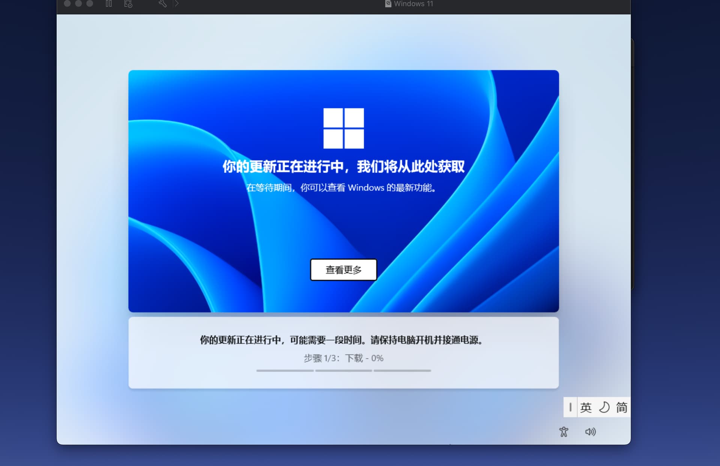Viewport: 720px width, 466px height.
Task: Click the status text 步骤 1/3：下载 - 0%
Action: coord(343,358)
